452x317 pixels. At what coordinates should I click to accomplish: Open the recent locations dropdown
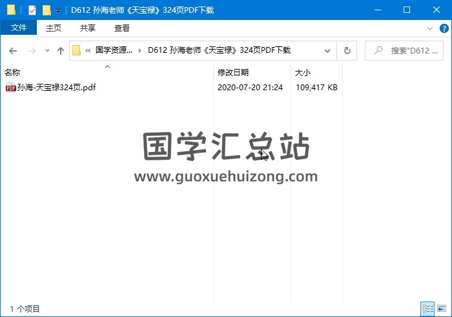click(x=47, y=51)
